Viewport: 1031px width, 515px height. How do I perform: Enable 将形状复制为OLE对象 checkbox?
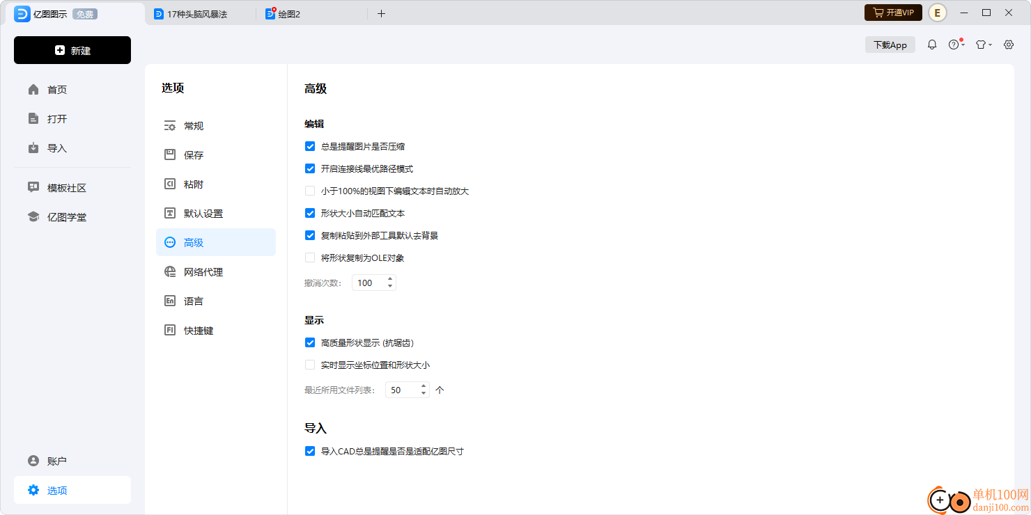click(x=310, y=257)
